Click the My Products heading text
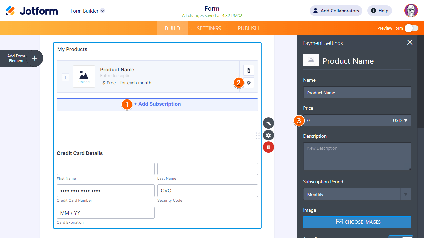This screenshot has width=424, height=238. pyautogui.click(x=73, y=49)
